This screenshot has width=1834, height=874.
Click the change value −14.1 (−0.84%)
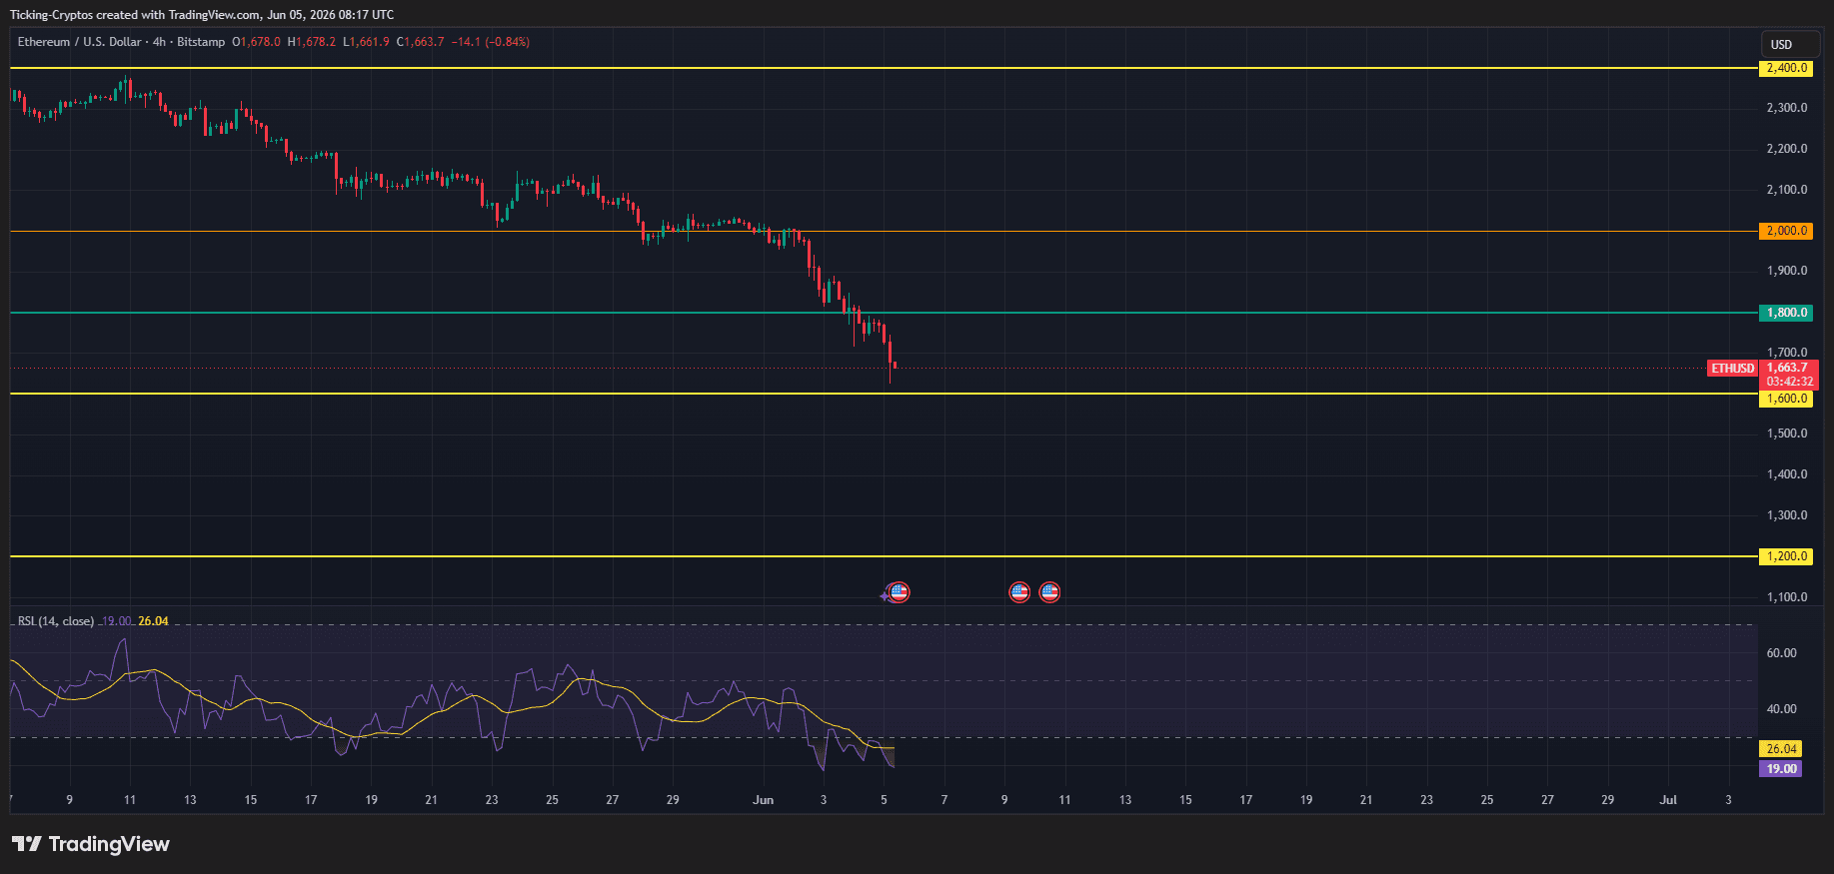491,42
